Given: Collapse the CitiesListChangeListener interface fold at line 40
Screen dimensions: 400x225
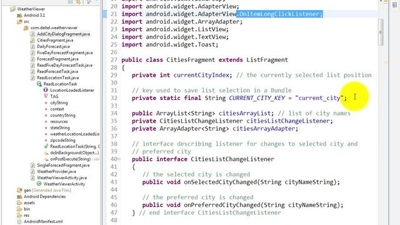Looking at the screenshot, I should coord(119,159).
